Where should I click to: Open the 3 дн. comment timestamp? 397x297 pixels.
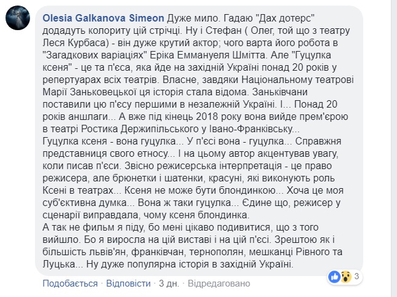pos(169,283)
